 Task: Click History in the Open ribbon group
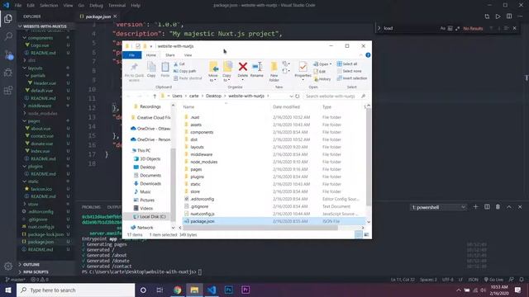pos(322,79)
